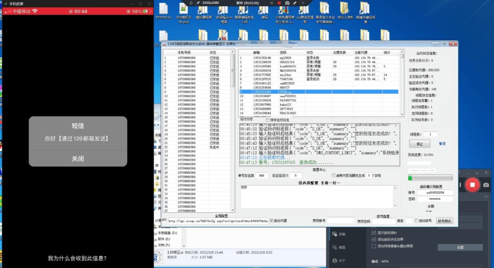The image size is (494, 268).
Task: Open the recorder toolbar hamburger menu
Action: coord(191,3)
